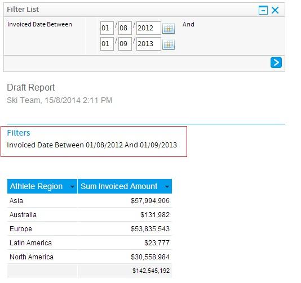Edit the end date year field 2013

click(x=149, y=44)
